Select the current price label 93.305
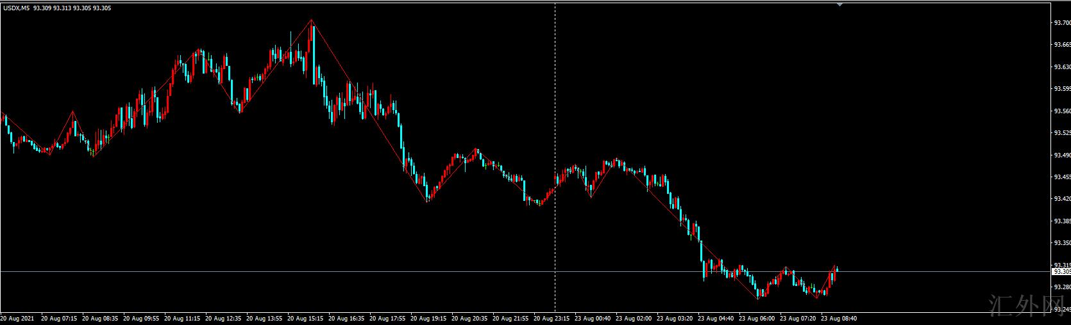Image resolution: width=1071 pixels, height=325 pixels. [x=1061, y=271]
